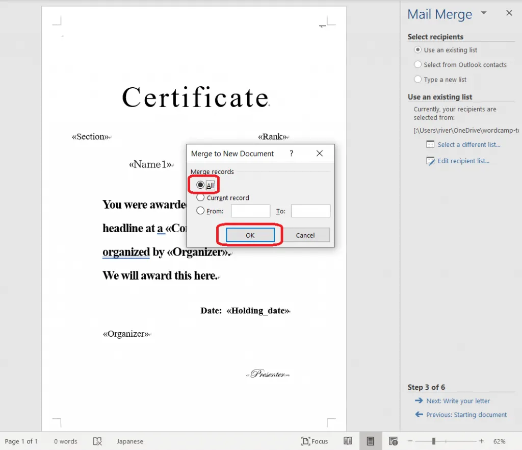Open Select a different list link
Image resolution: width=522 pixels, height=450 pixels.
(x=468, y=145)
